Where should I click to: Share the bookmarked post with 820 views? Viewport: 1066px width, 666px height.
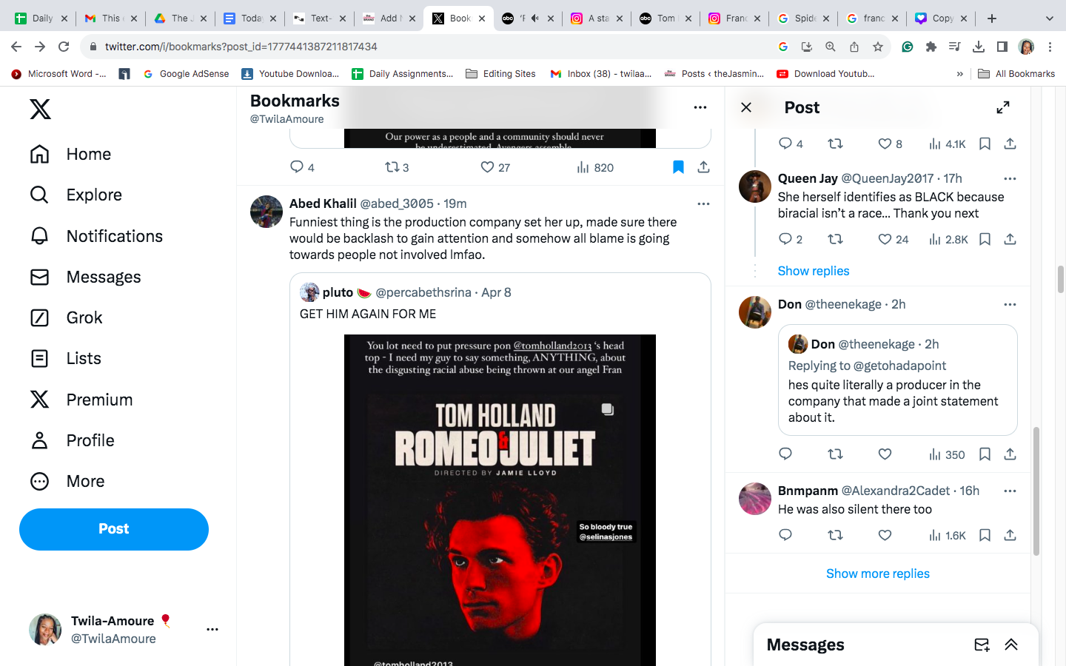(704, 167)
